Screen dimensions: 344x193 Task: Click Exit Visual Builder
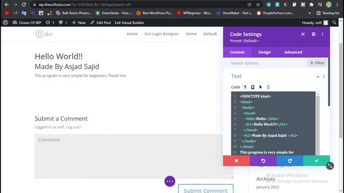pos(130,23)
